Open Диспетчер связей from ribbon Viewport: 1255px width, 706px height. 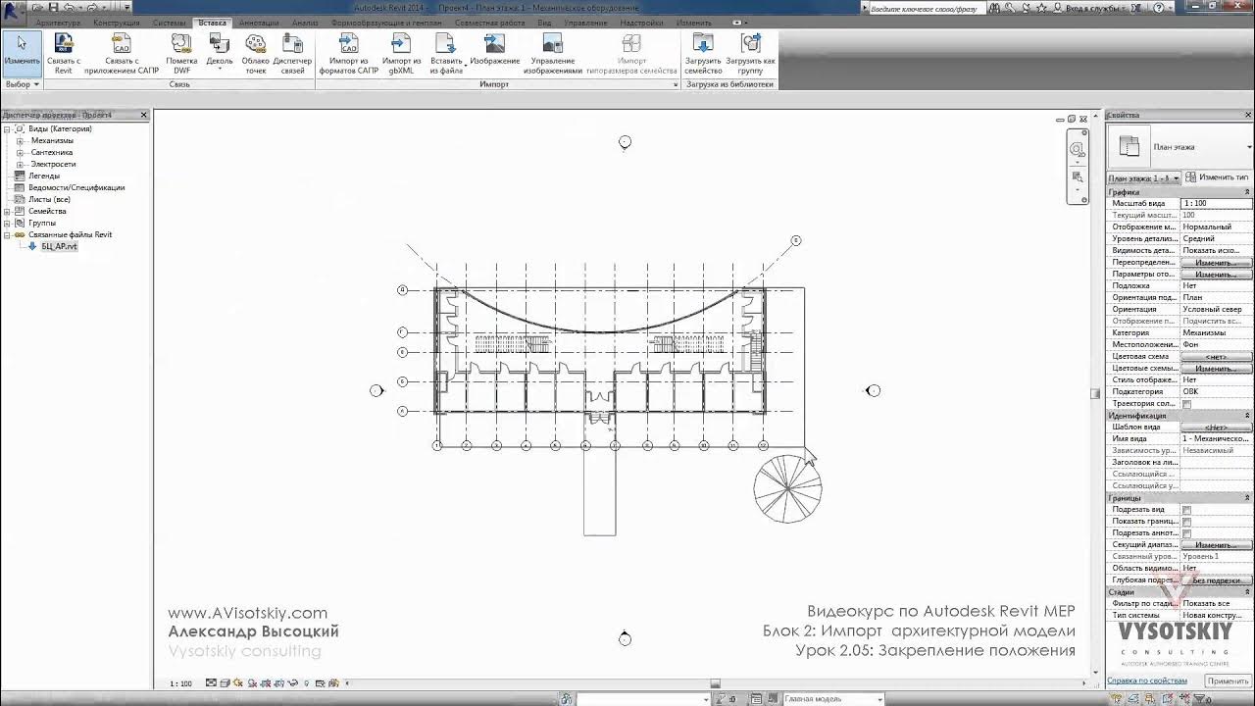[x=293, y=53]
